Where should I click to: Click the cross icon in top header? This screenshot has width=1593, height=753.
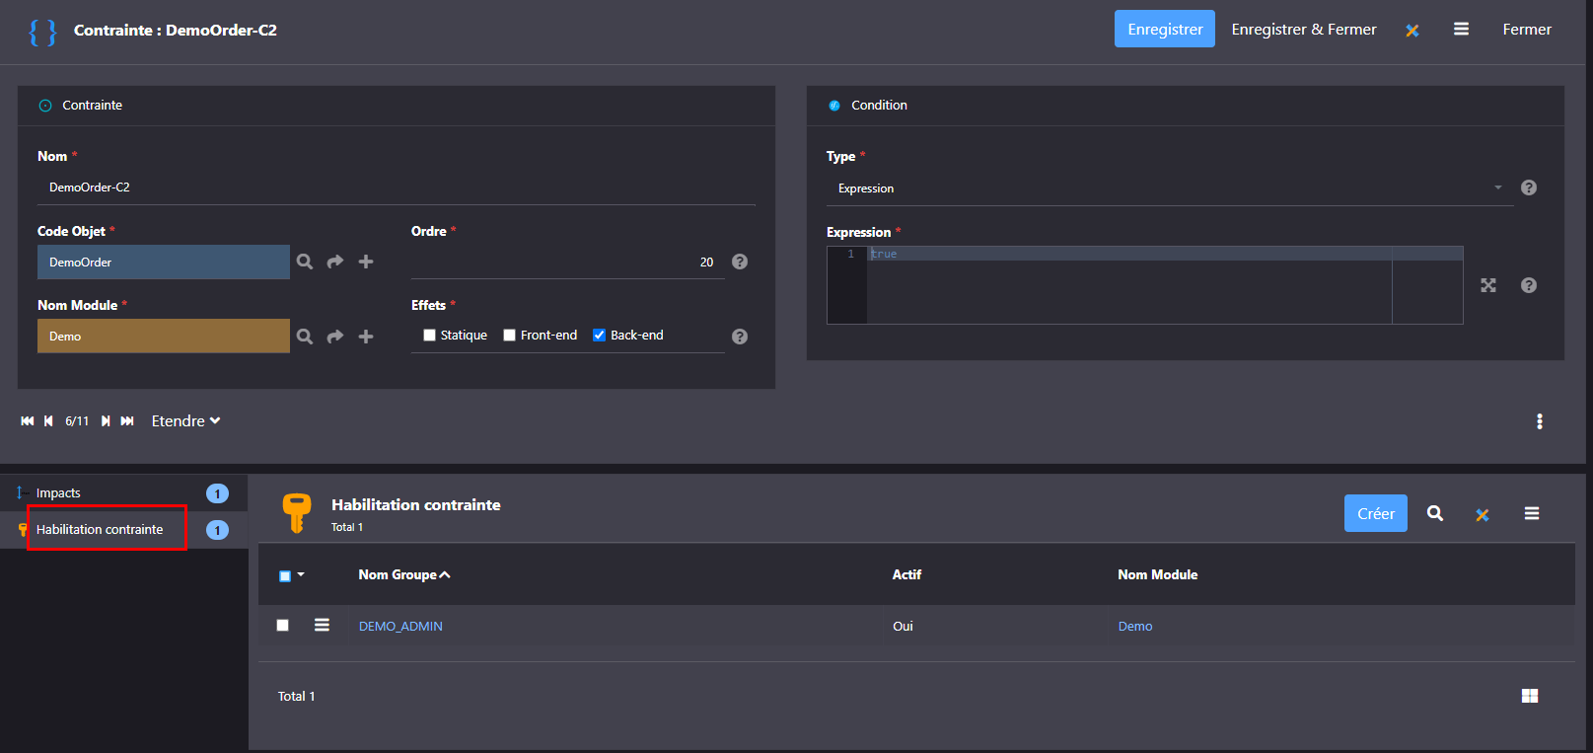tap(1412, 31)
